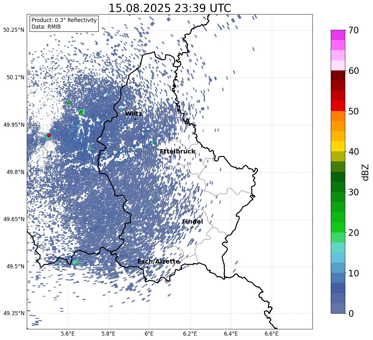The height and width of the screenshot is (340, 373).
Task: Click the colorbar value 70
Action: click(x=354, y=30)
